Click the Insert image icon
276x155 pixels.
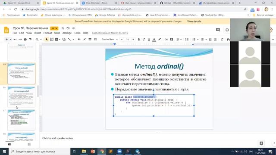click(56, 40)
